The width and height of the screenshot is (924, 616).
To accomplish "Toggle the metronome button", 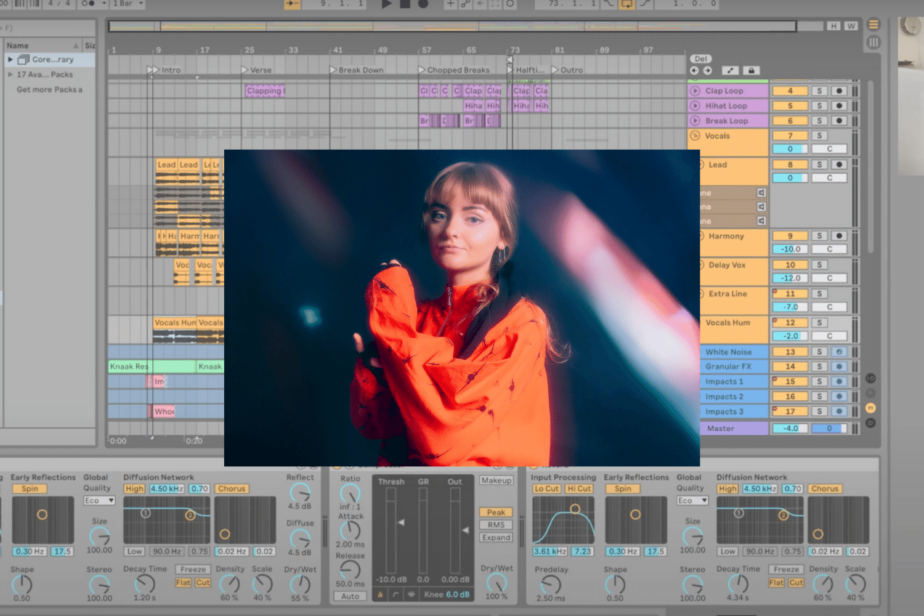I will pyautogui.click(x=88, y=4).
